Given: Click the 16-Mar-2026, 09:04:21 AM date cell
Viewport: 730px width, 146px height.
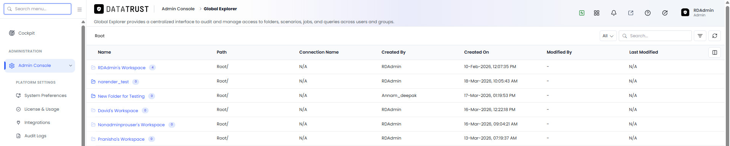Looking at the screenshot, I should [x=491, y=124].
